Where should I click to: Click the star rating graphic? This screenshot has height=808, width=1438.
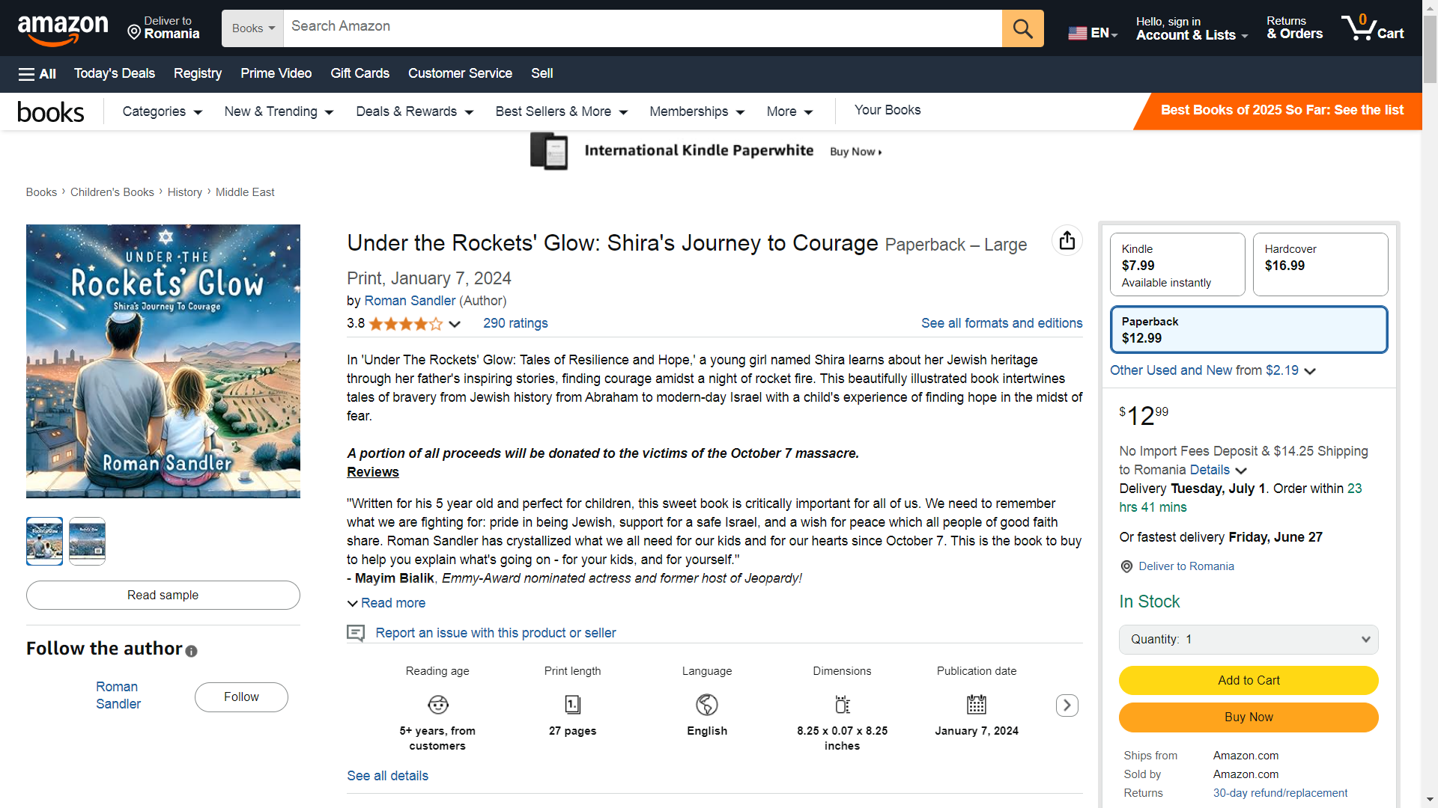coord(405,324)
